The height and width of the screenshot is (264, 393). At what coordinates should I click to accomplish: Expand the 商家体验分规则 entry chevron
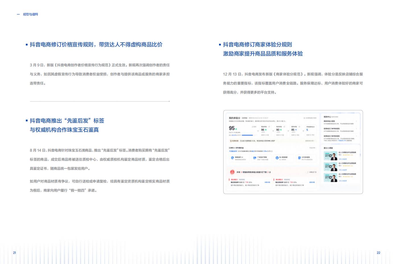click(x=356, y=121)
